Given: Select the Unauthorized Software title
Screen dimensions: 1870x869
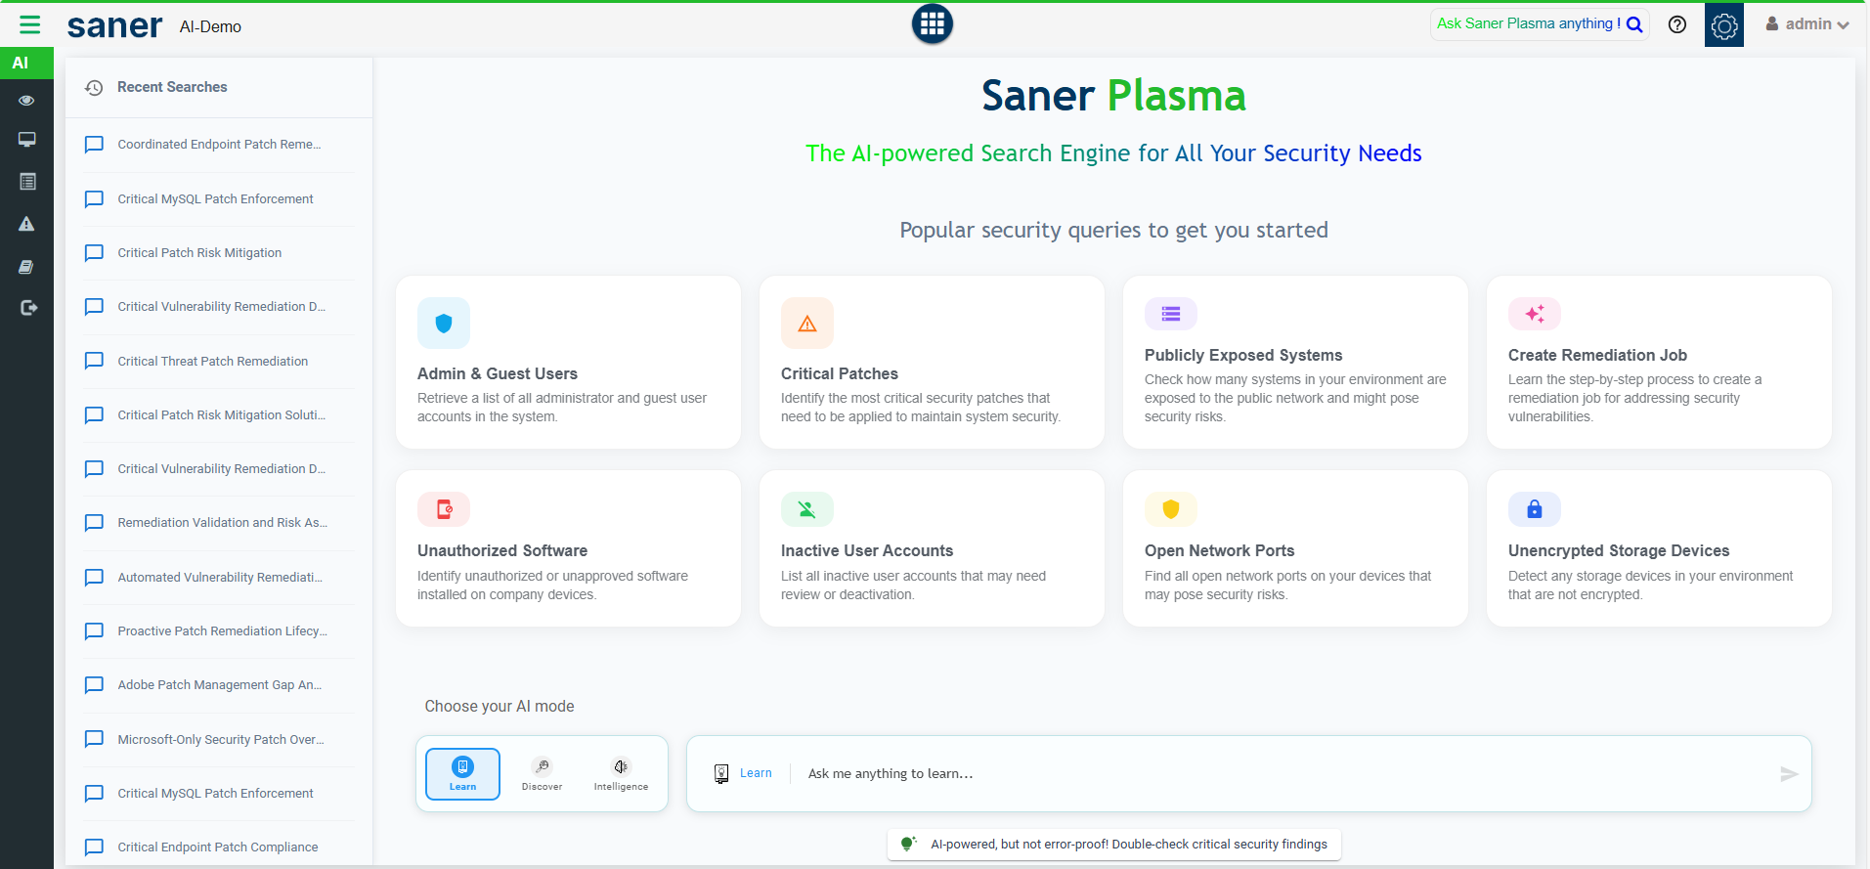Looking at the screenshot, I should click(502, 551).
